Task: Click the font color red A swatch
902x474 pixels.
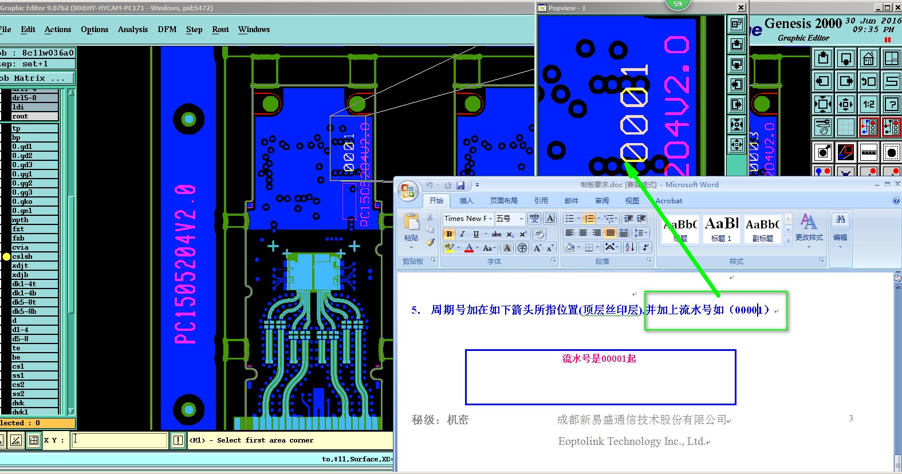Action: [469, 248]
